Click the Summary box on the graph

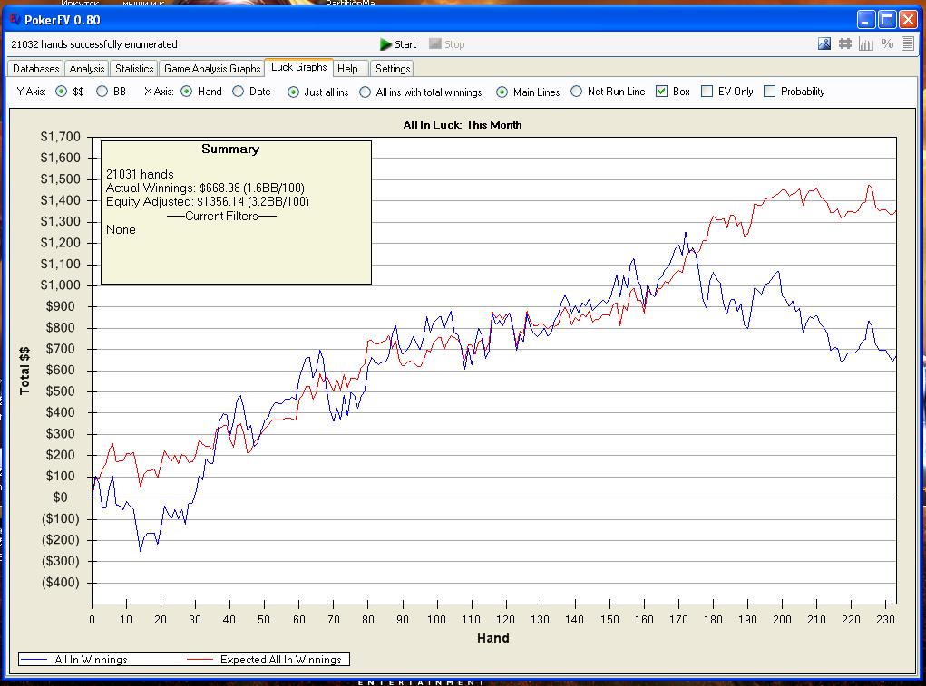[x=236, y=212]
